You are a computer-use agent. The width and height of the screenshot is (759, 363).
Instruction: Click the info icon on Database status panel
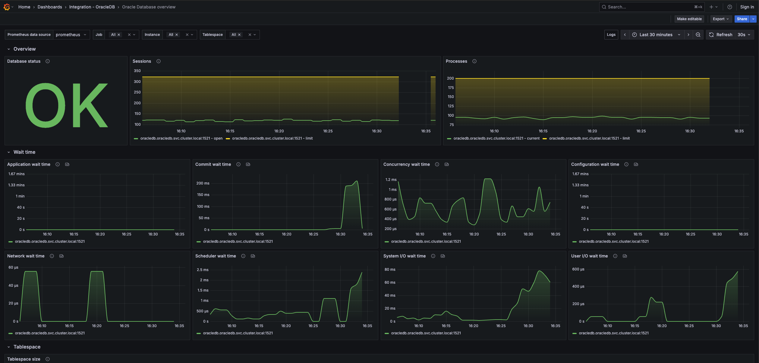click(48, 61)
